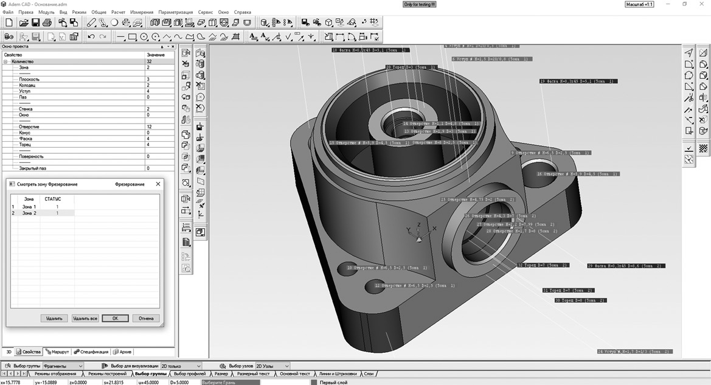The height and width of the screenshot is (385, 711).
Task: Click the New document icon
Action: pos(9,23)
